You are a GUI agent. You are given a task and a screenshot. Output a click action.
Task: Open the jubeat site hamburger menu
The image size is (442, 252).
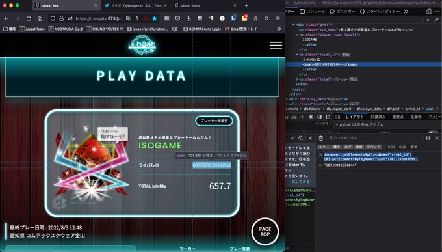pyautogui.click(x=276, y=45)
